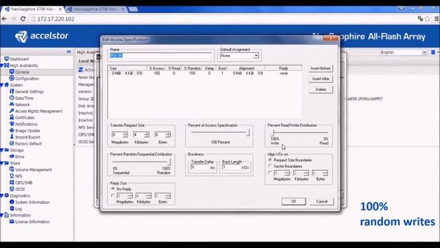Click Cancel in Edit Access Specification

click(322, 201)
